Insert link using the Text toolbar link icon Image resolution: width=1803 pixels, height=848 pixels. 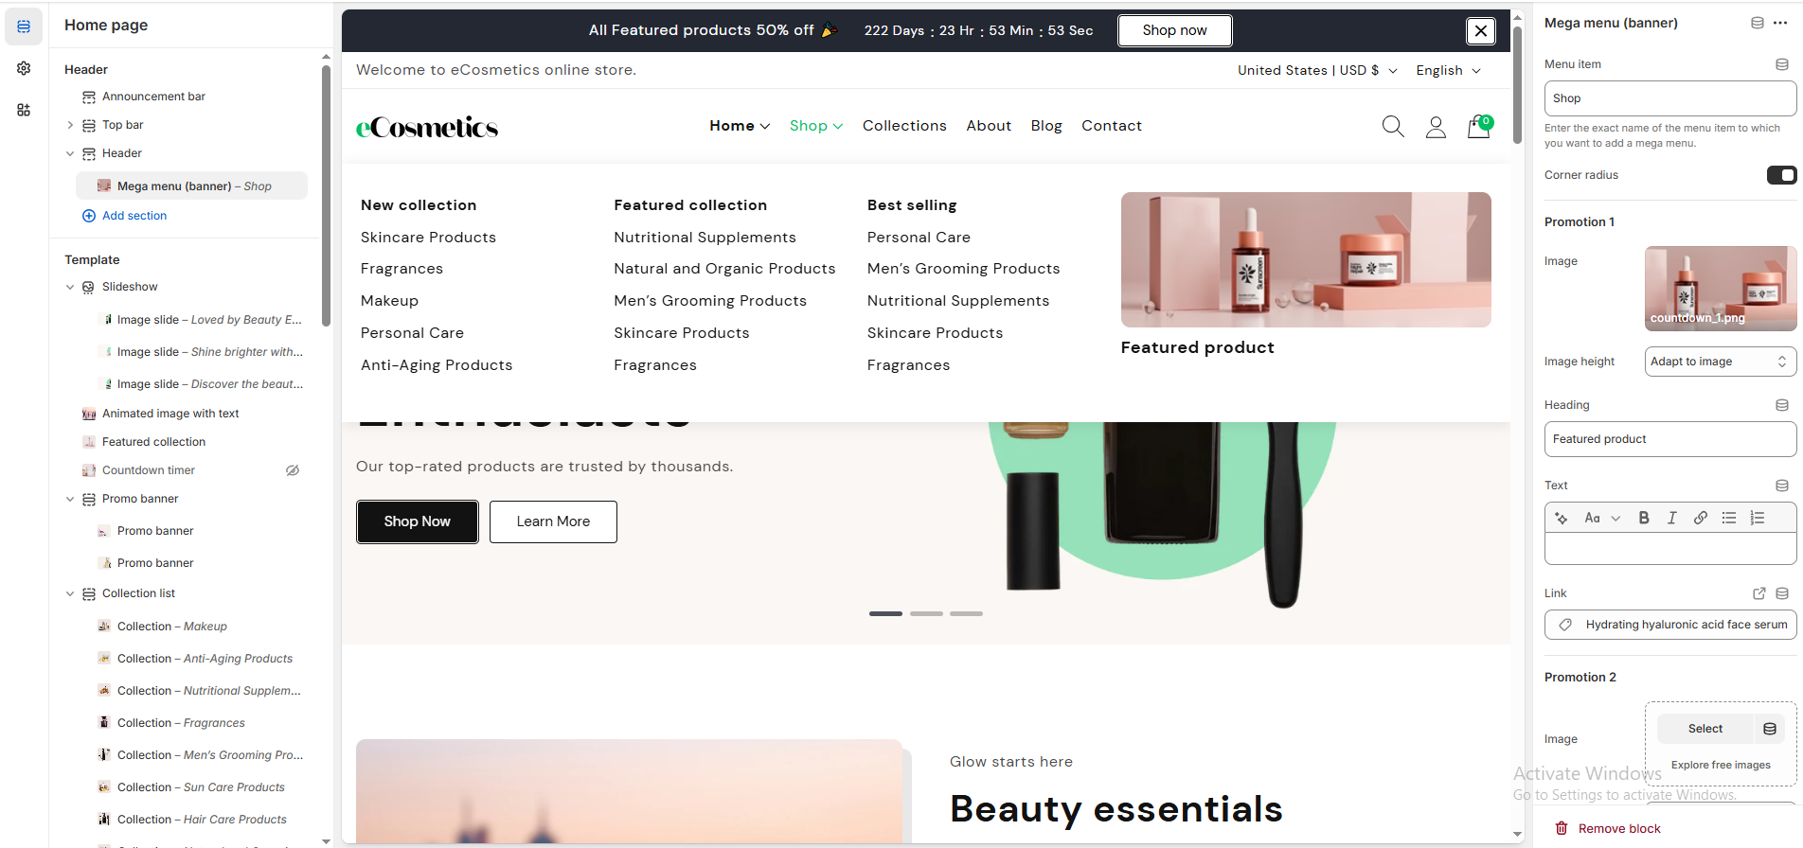point(1701,518)
